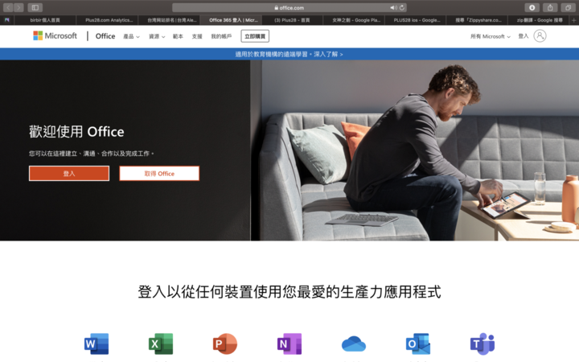
Task: Expand the 資源 dropdown menu
Action: coord(157,36)
